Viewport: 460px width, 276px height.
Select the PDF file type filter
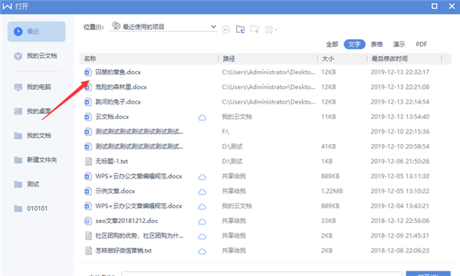tap(421, 44)
